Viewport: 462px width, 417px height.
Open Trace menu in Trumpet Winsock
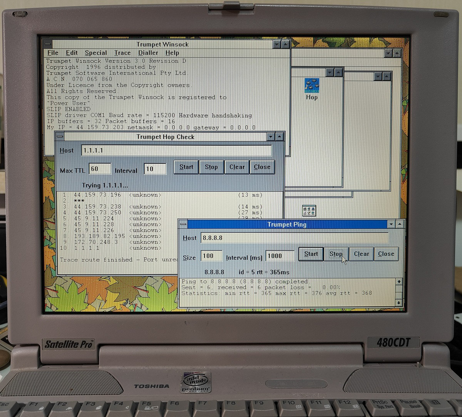coord(122,53)
